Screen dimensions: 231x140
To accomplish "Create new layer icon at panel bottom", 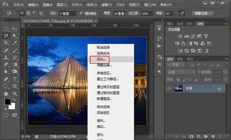I will [213, 136].
